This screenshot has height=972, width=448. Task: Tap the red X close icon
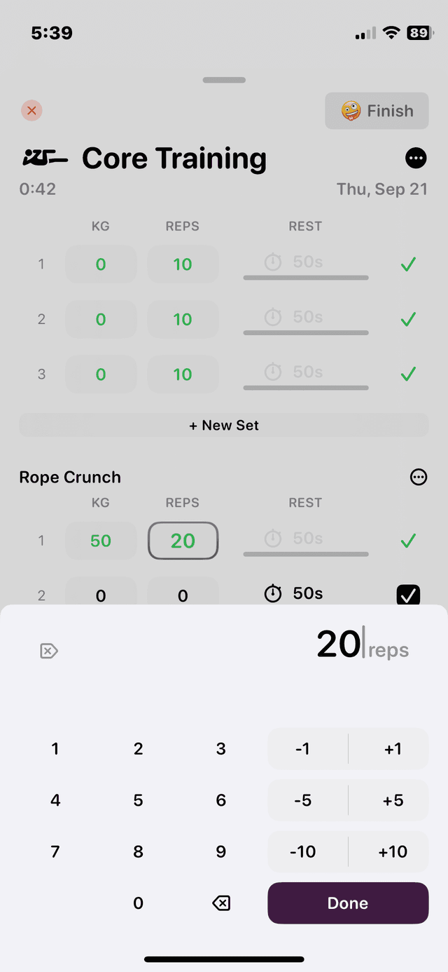tap(31, 110)
